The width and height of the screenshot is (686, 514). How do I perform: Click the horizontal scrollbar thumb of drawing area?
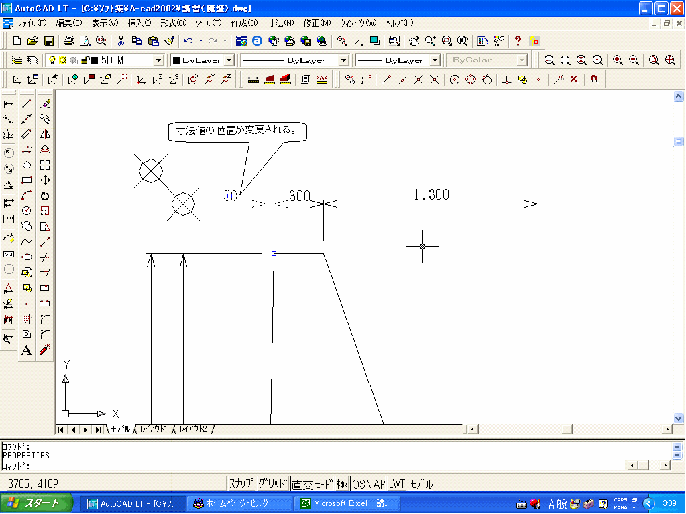click(x=567, y=429)
